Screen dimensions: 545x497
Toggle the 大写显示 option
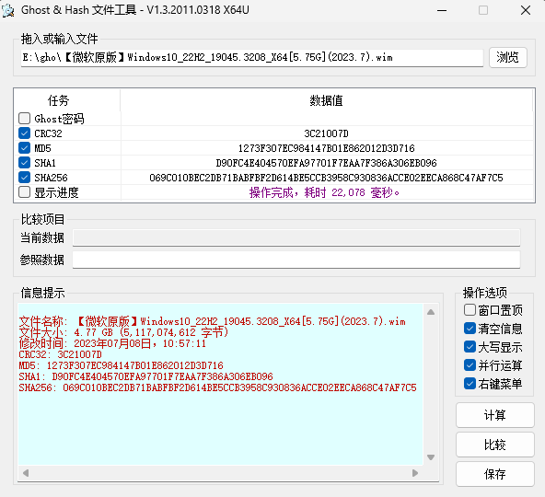coord(470,346)
